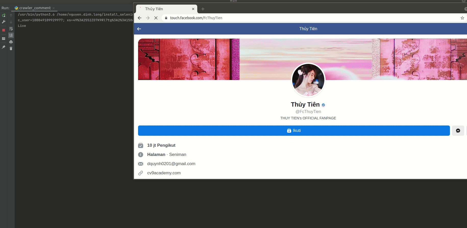Go forward in browser history
Screen dimensions: 467x228
[148, 18]
